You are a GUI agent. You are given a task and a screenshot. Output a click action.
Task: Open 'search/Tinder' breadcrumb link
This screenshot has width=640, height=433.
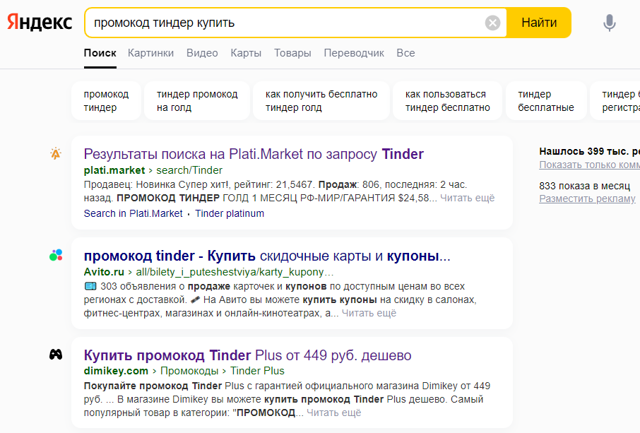[x=189, y=170]
